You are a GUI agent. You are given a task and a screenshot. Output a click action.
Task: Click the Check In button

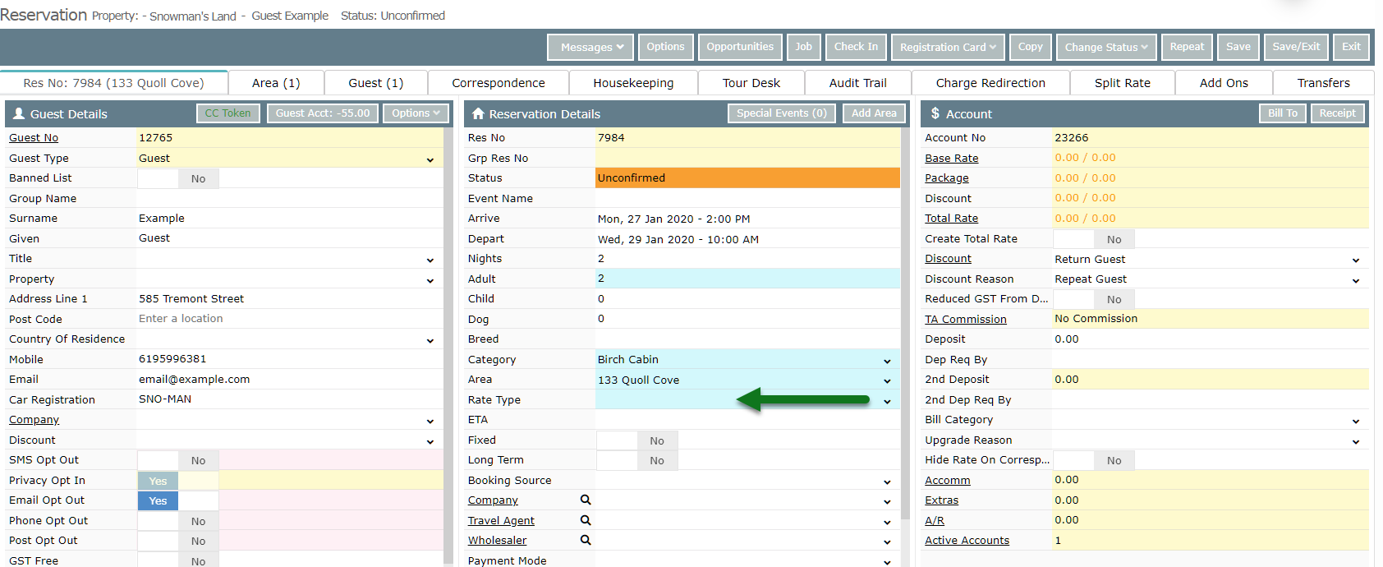tap(856, 47)
